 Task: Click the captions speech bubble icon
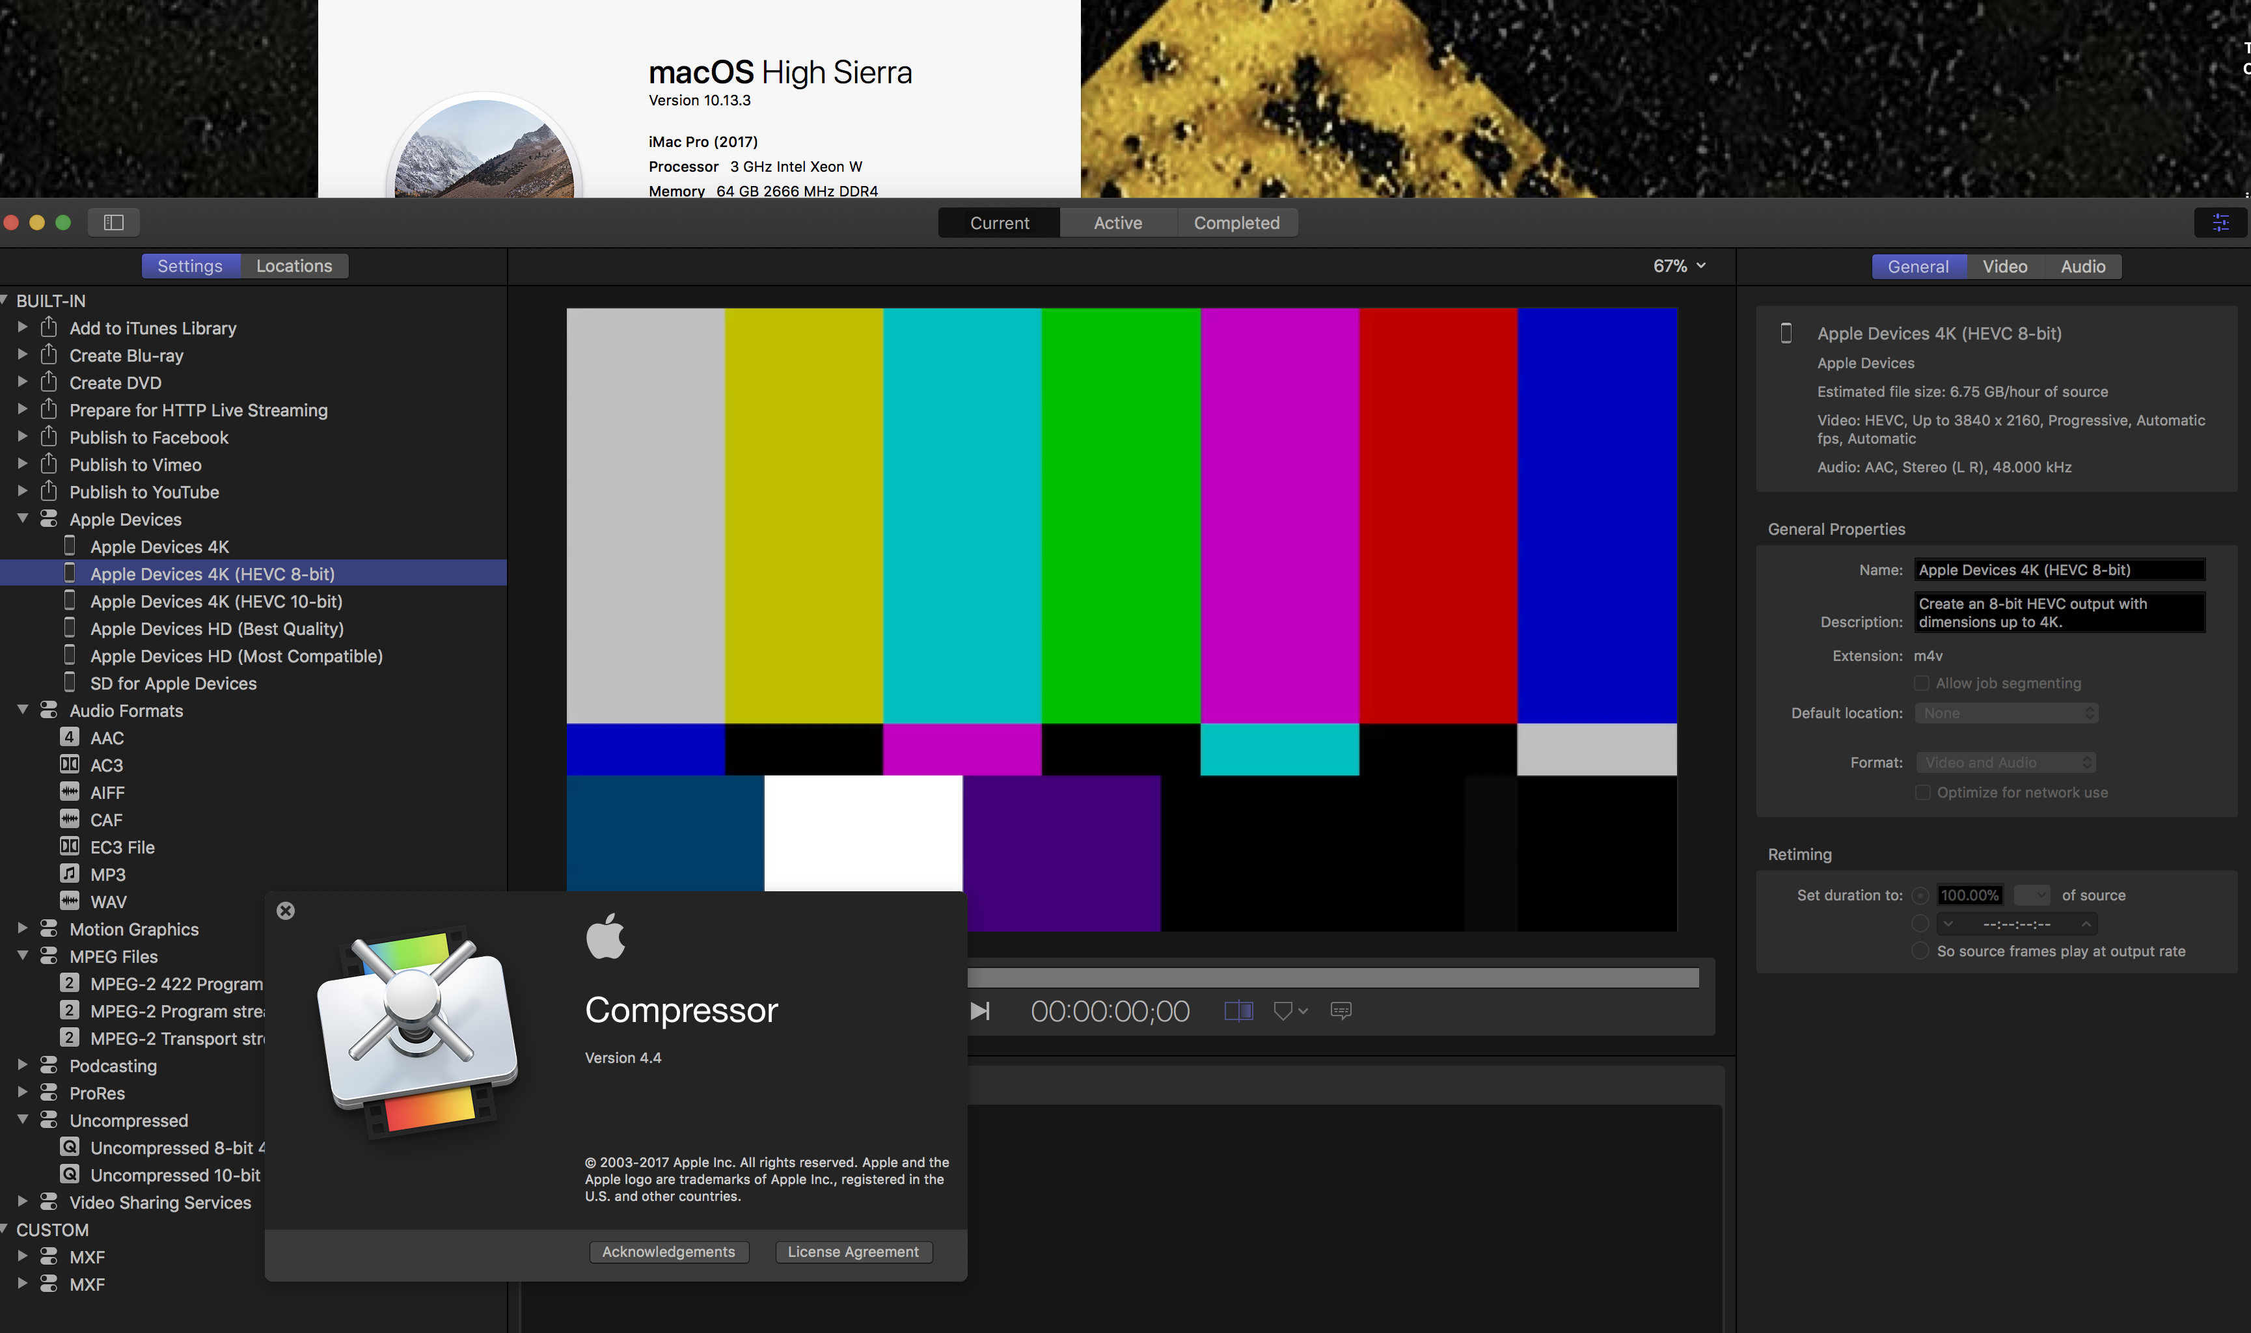1340,1012
